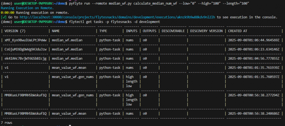The width and height of the screenshot is (285, 126).
Task: Click 'high' input in v1 gen_nums row
Action: [x=130, y=77]
